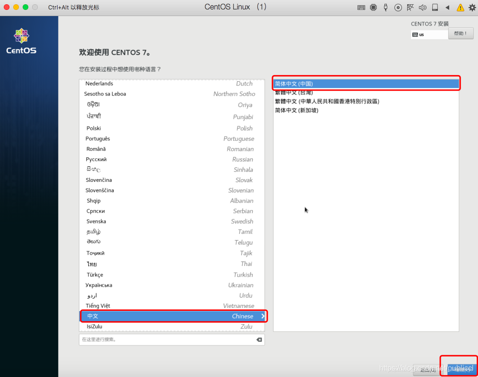Image resolution: width=478 pixels, height=377 pixels.
Task: Select Српски Serbian language row
Action: [x=172, y=211]
